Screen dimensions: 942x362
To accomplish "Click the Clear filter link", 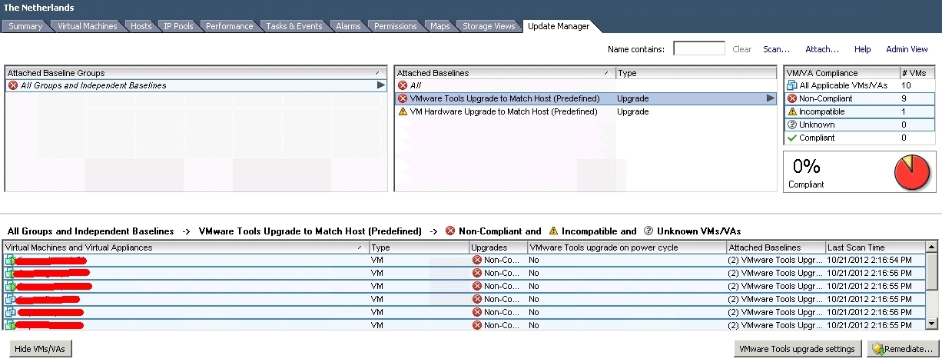I will [x=742, y=49].
